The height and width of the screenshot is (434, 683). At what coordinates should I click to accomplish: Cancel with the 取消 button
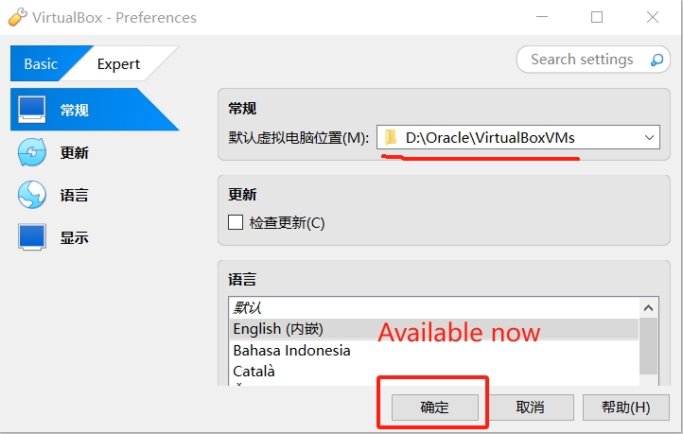(530, 408)
